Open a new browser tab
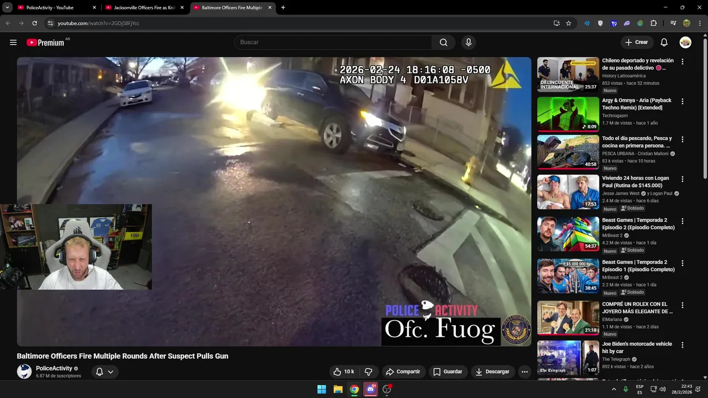708x398 pixels. 283,8
